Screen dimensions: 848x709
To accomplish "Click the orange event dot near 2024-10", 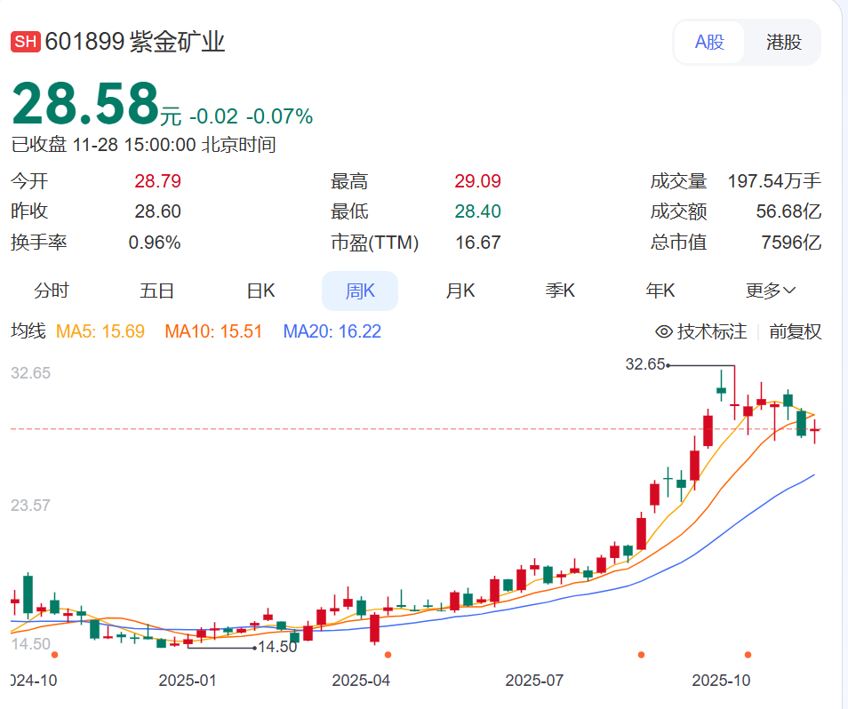I will (x=55, y=655).
